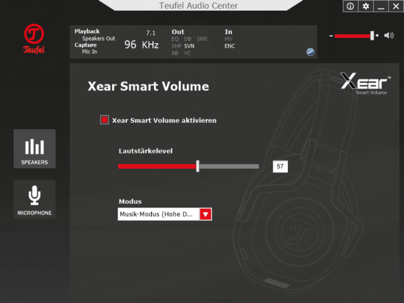Open the Musik-Modus combo box
Screen dimensions: 404x303
pos(165,214)
